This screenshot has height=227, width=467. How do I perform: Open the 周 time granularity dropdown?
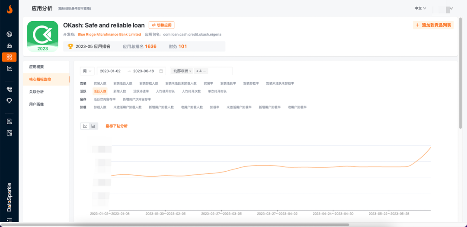[87, 71]
